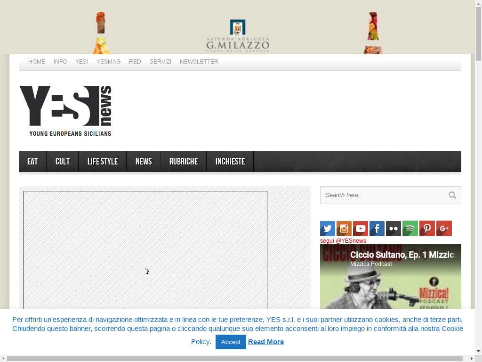
Task: Select the CULT category tab
Action: click(x=63, y=161)
